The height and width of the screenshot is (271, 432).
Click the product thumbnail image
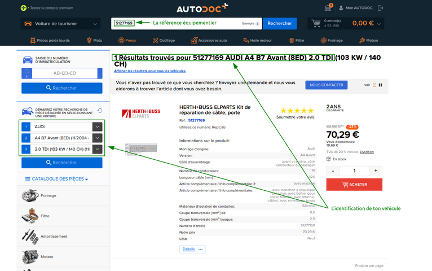point(141,149)
